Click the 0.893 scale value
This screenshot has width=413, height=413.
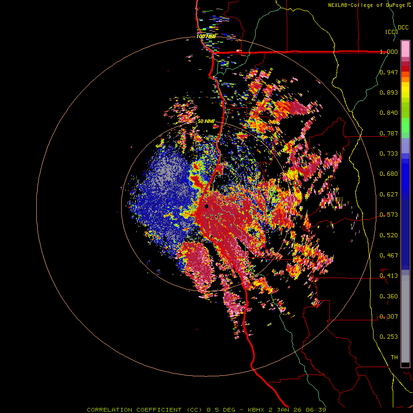tap(389, 92)
